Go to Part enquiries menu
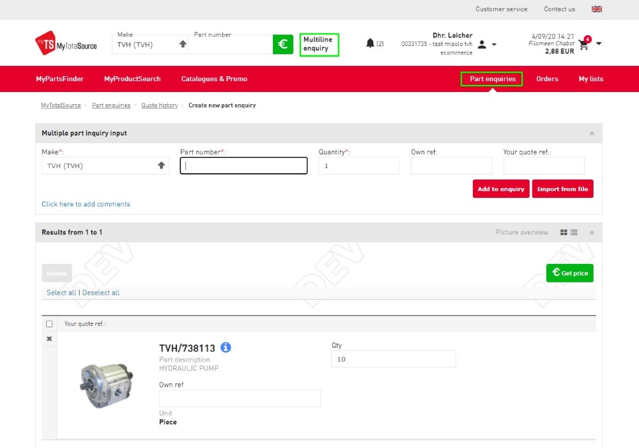 click(x=492, y=79)
